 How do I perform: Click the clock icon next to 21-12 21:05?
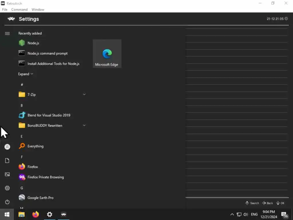[x=286, y=19]
